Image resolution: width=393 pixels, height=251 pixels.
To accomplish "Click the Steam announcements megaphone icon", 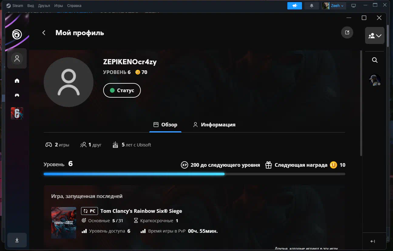I will click(295, 6).
